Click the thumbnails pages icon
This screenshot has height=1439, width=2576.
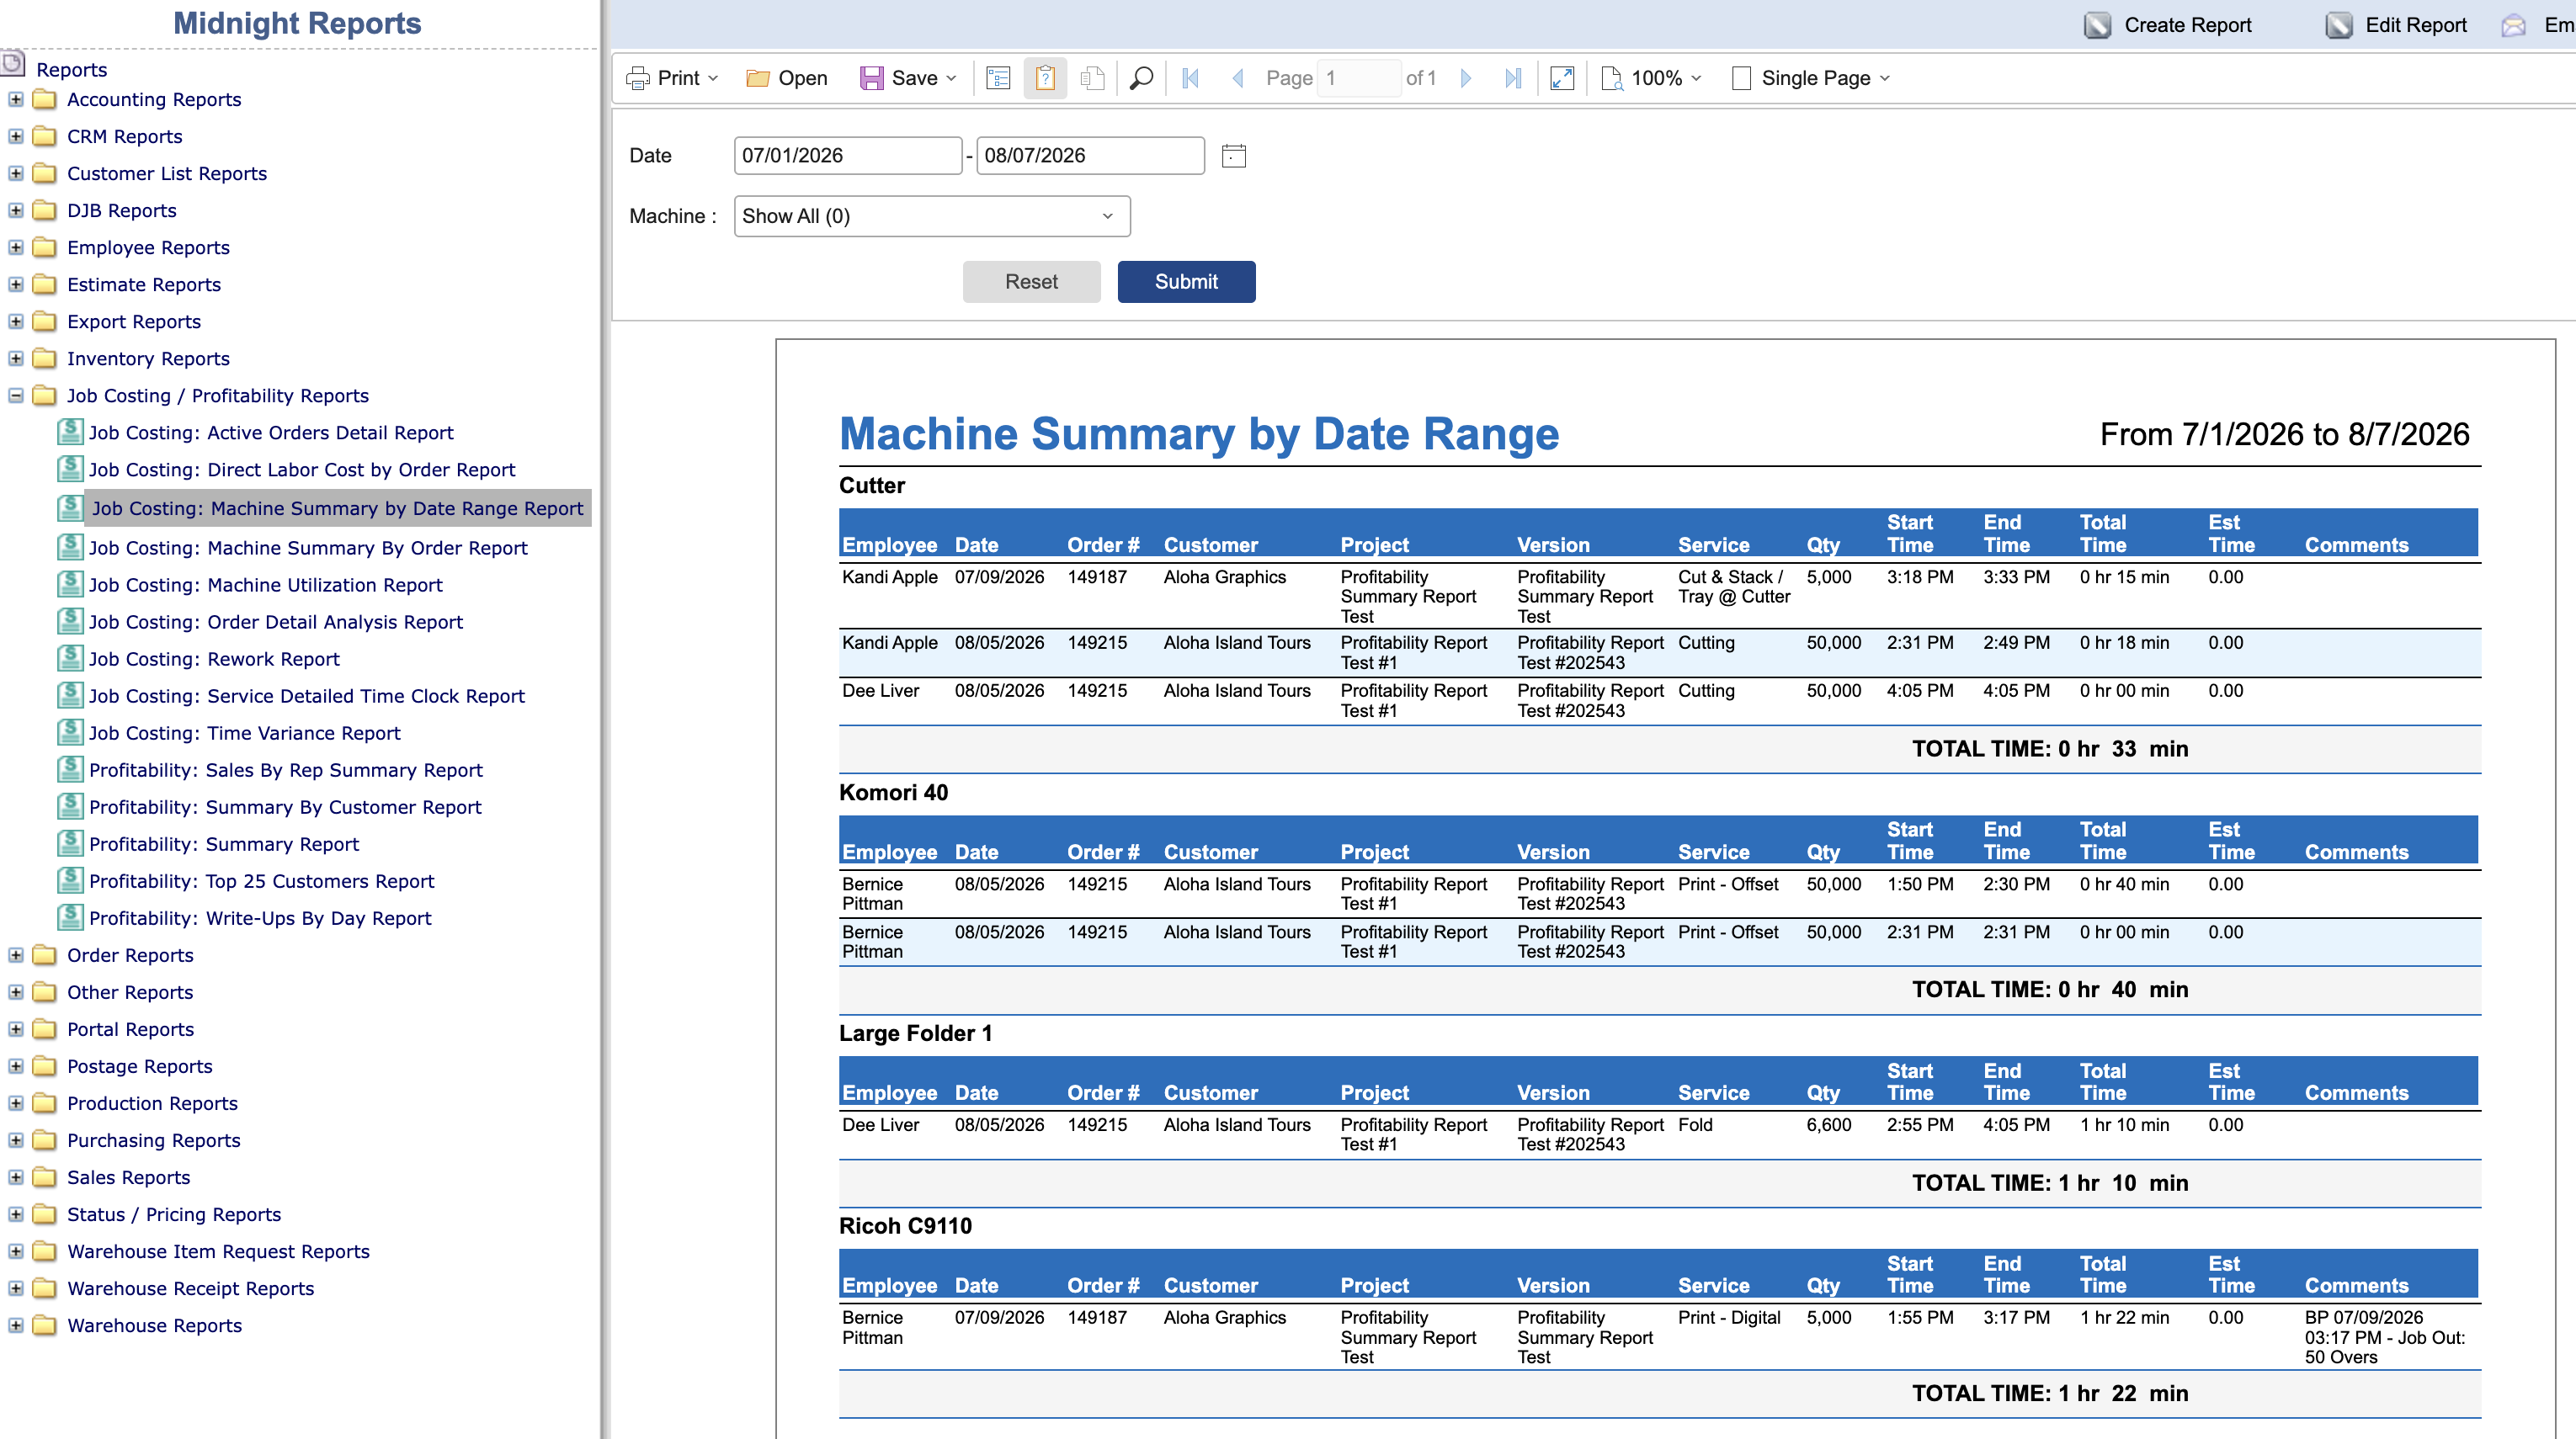coord(1092,78)
